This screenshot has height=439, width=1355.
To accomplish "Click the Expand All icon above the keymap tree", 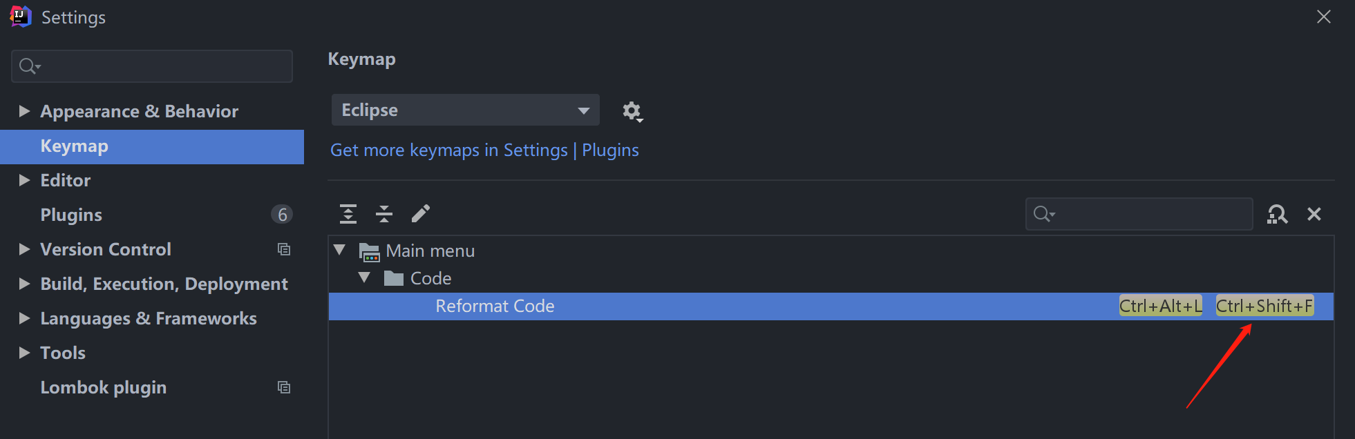I will (x=348, y=214).
